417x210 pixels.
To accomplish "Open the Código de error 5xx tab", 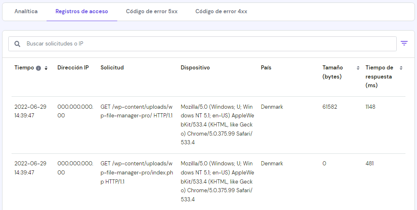I will tap(152, 12).
